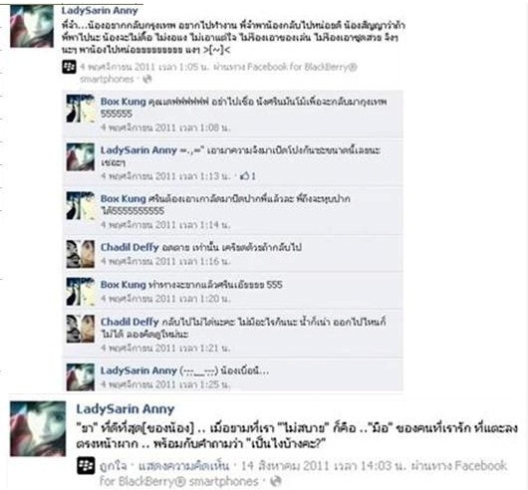Click the ถูกใจ (Like) link on the bottom post

tap(114, 466)
